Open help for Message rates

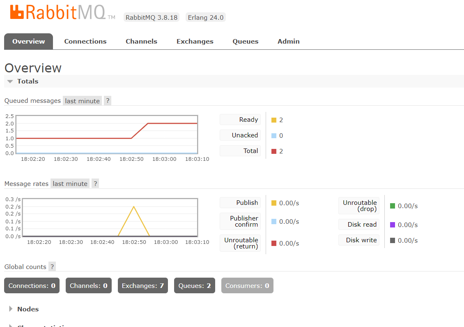point(95,183)
